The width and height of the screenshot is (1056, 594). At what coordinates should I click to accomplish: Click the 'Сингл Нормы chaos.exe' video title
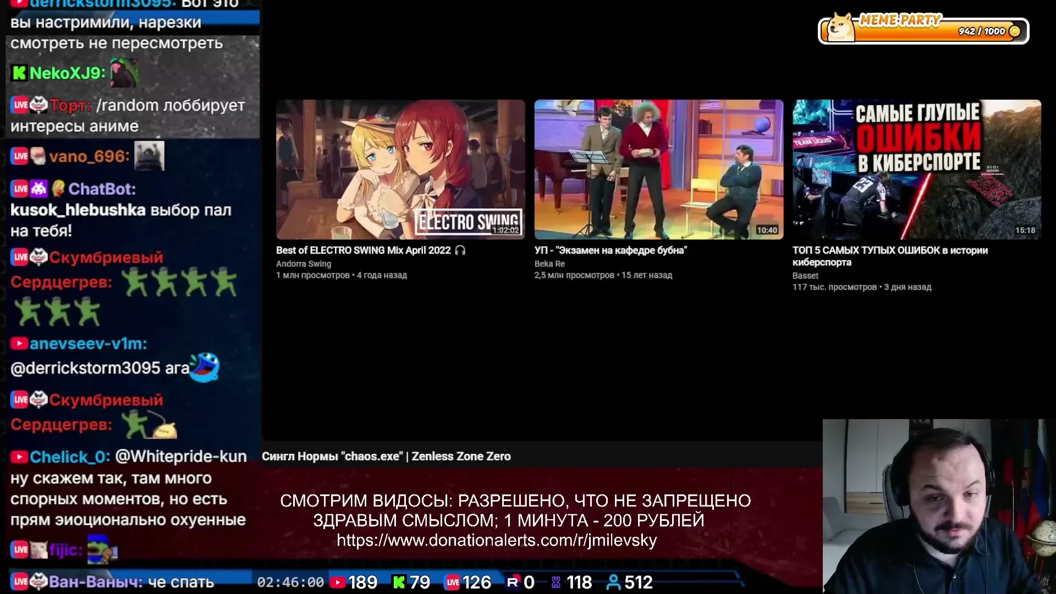tap(386, 457)
